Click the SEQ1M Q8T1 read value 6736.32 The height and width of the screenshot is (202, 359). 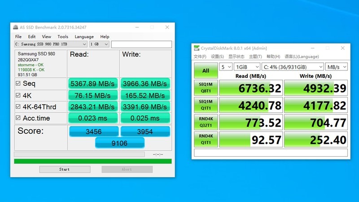click(x=251, y=88)
